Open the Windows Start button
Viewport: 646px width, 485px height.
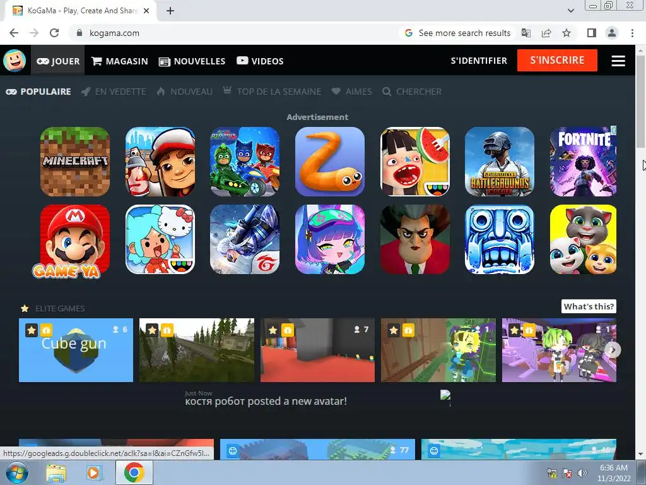(x=17, y=472)
